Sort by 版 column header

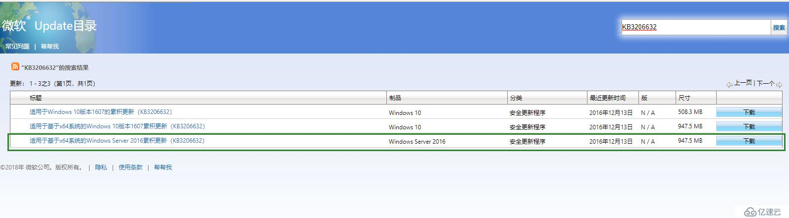click(x=644, y=98)
